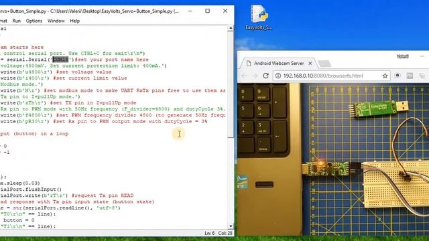This screenshot has width=429, height=241.
Task: Maximize the IDLE editor window
Action: click(x=207, y=11)
